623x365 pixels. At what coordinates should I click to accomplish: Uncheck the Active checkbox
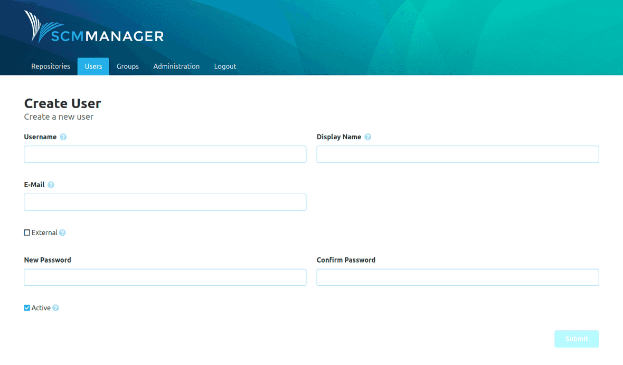26,308
